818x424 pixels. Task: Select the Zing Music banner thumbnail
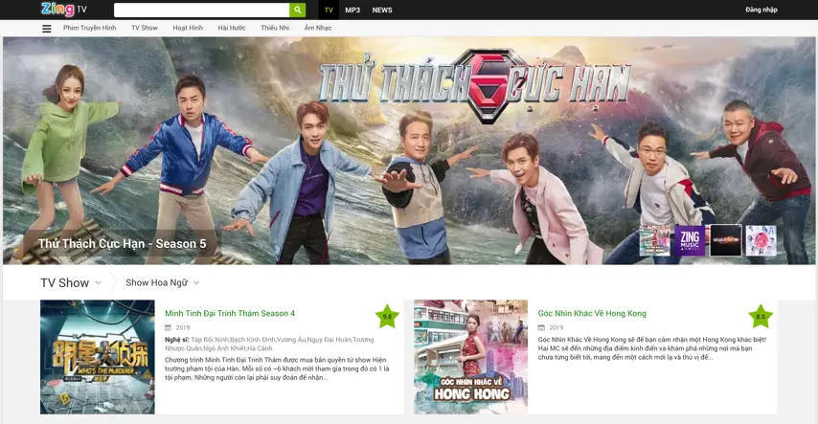tap(690, 240)
